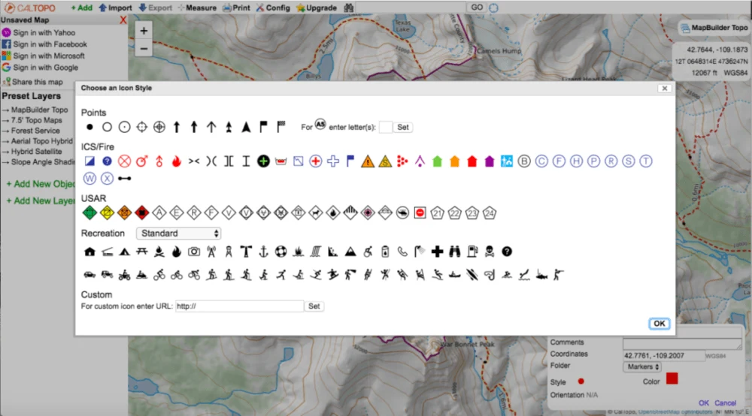Viewport: 752px width, 416px height.
Task: Pick the orange warning triangle icon
Action: tap(368, 161)
